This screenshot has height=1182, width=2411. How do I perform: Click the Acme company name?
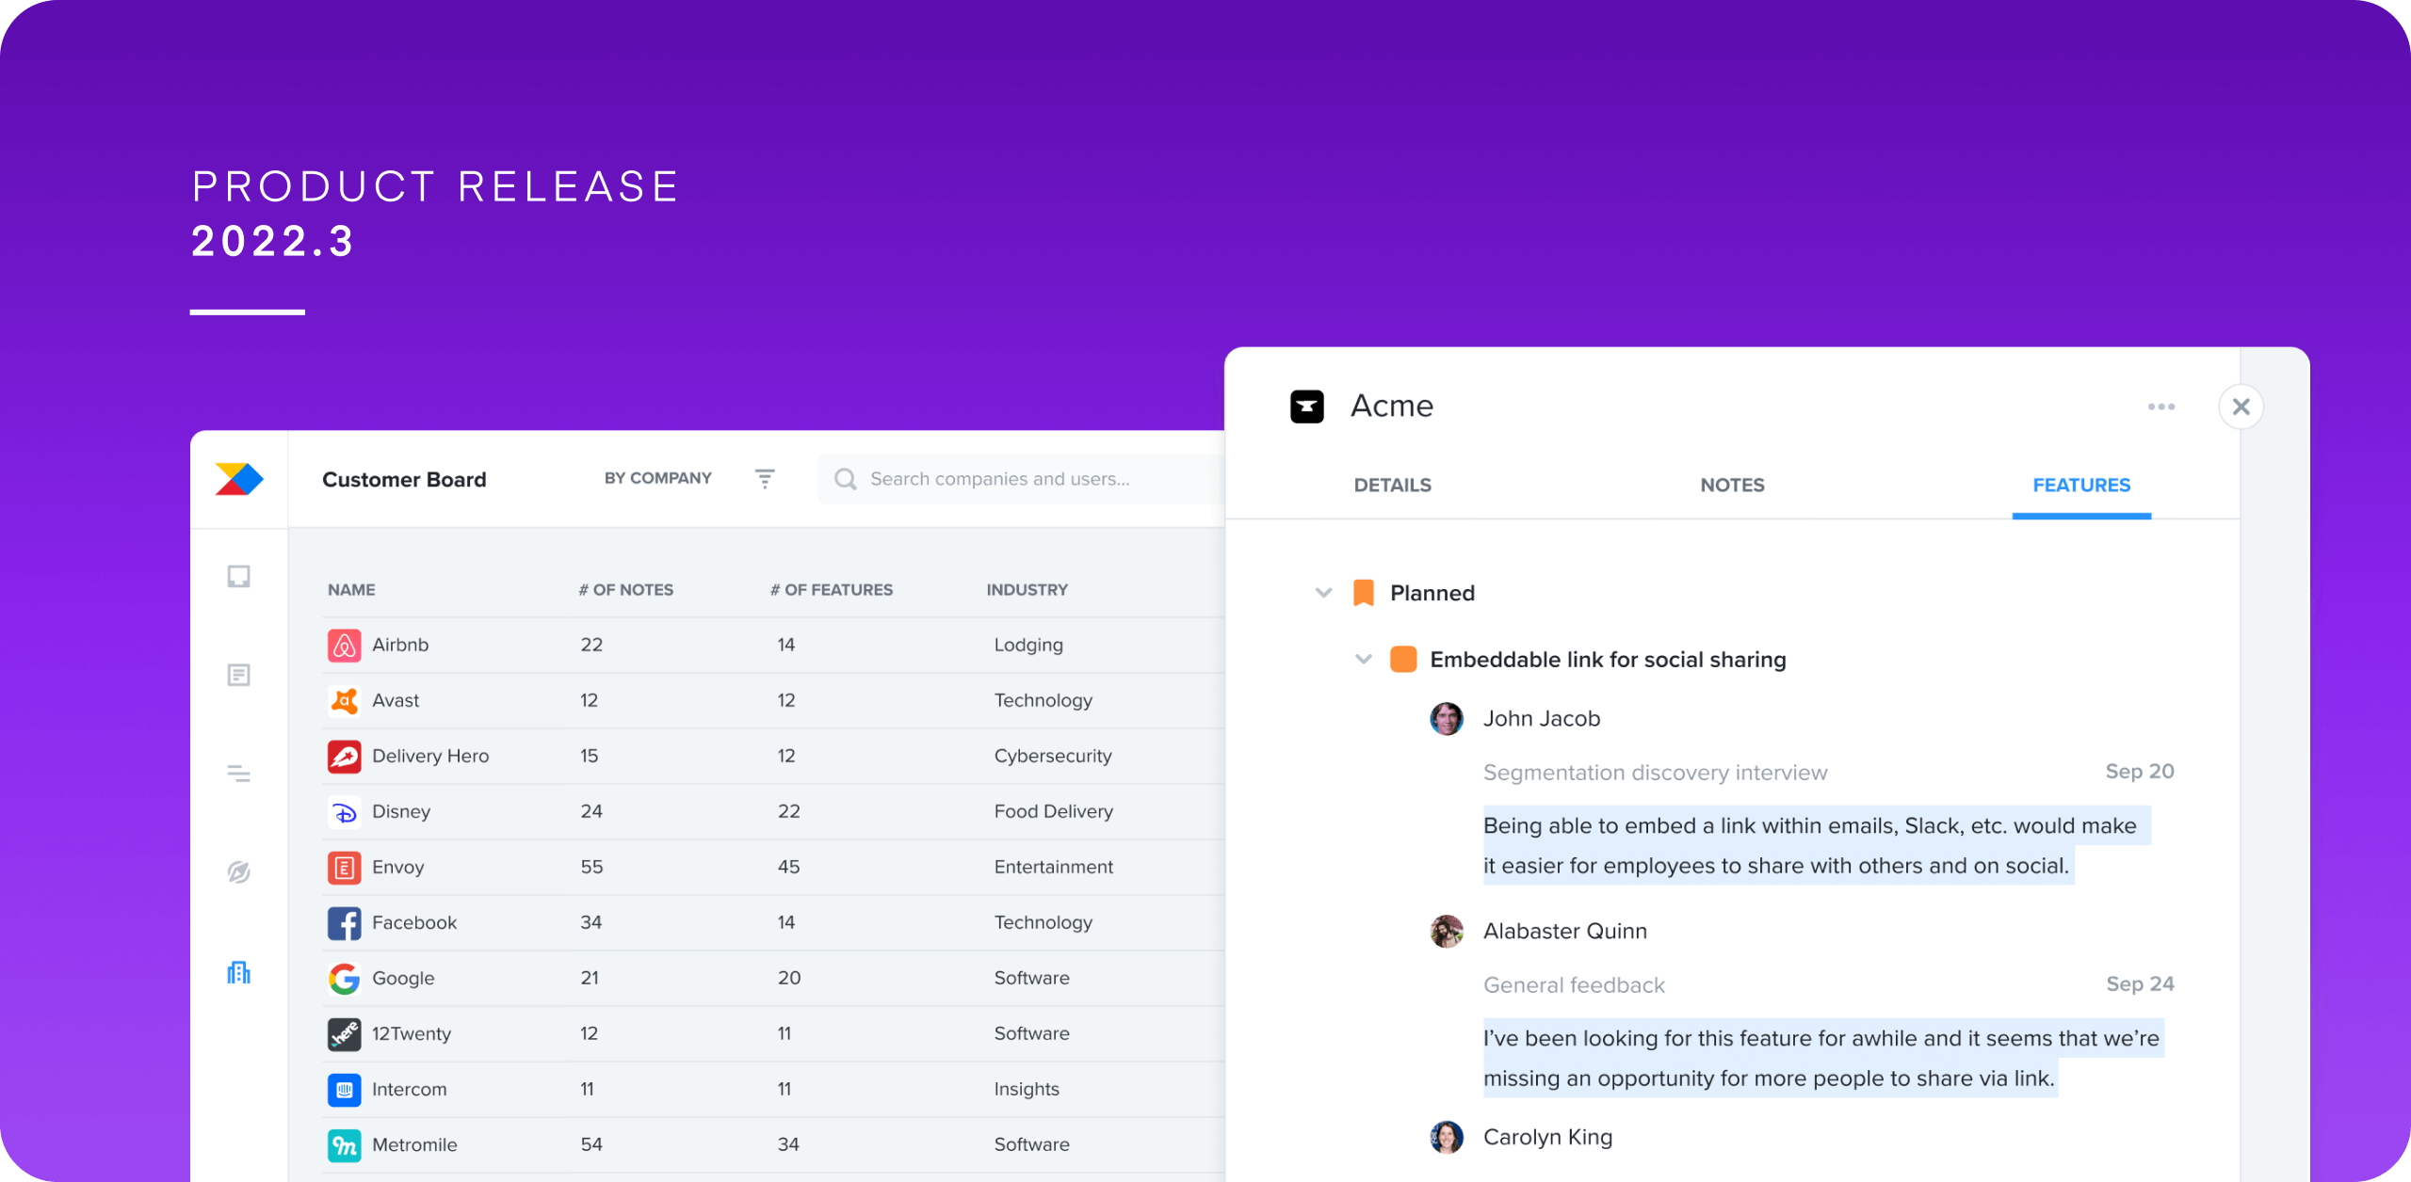click(x=1392, y=407)
